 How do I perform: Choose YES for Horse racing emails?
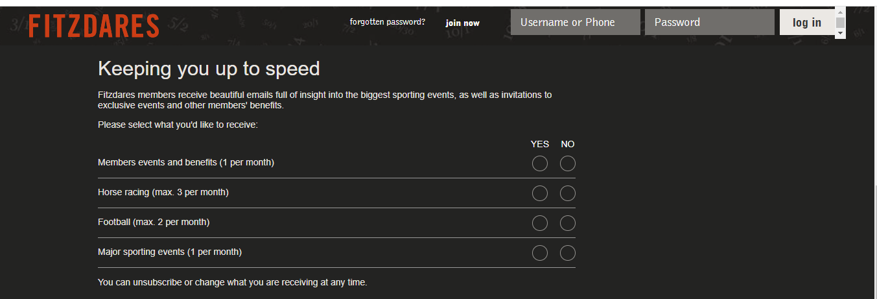point(540,193)
